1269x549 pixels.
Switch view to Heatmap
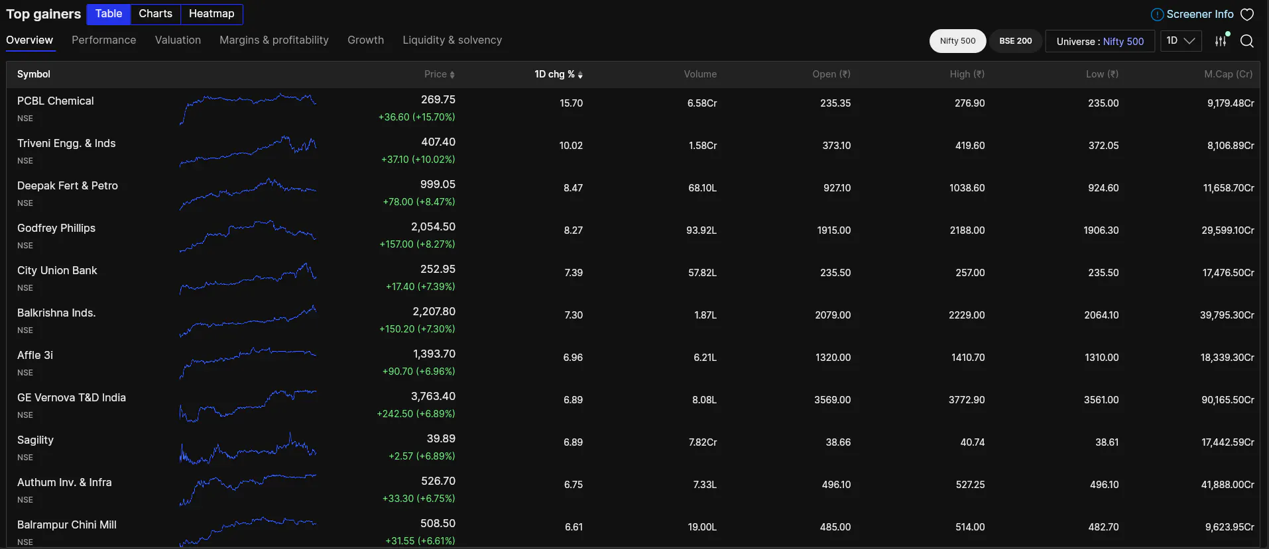pyautogui.click(x=211, y=14)
